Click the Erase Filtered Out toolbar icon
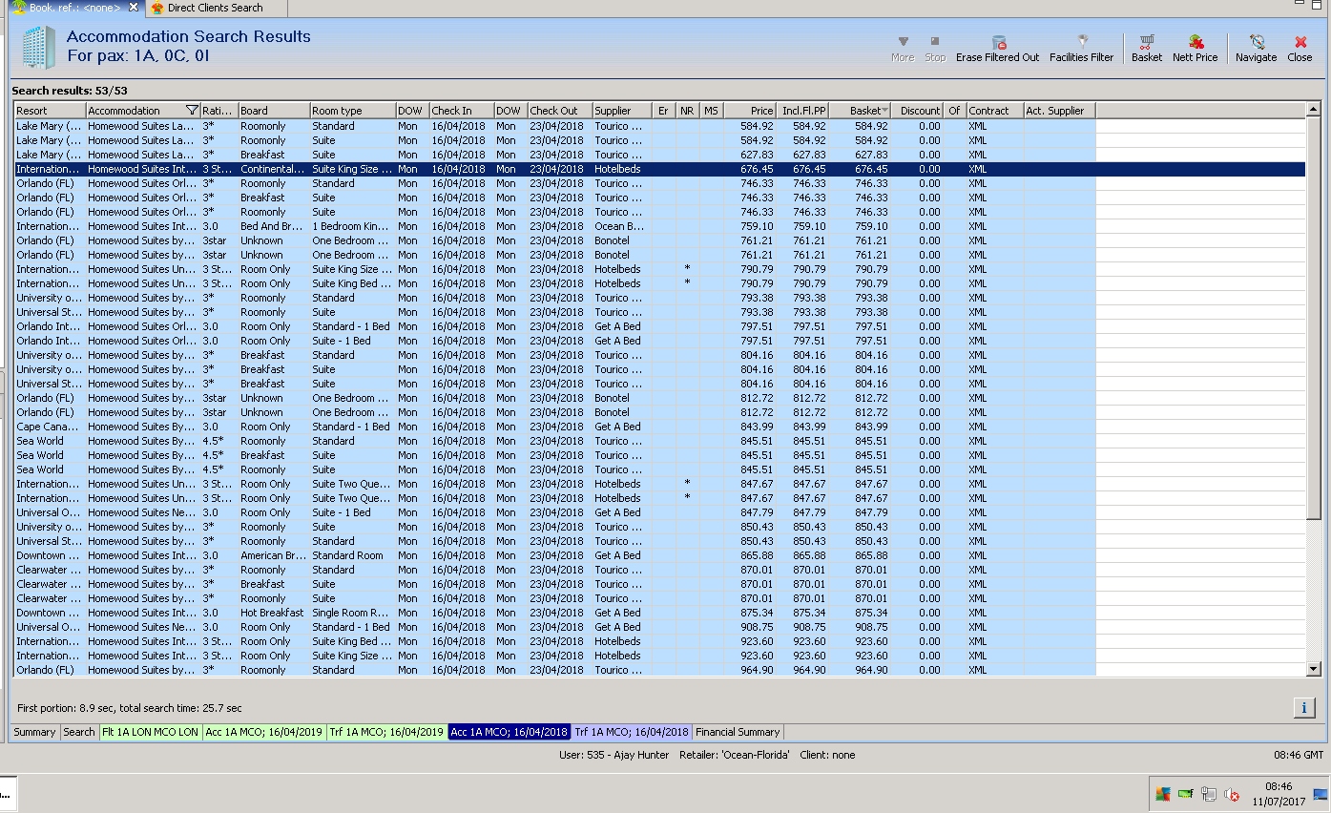The height and width of the screenshot is (813, 1331). (x=998, y=42)
